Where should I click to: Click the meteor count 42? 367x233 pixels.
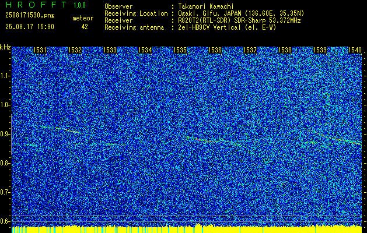[85, 27]
